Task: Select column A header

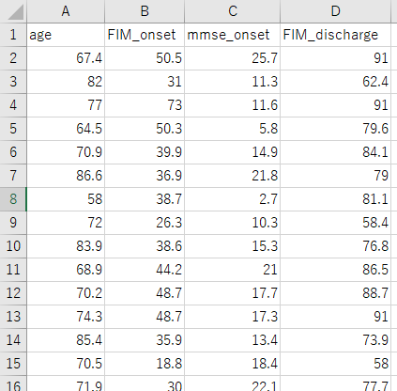Action: tap(66, 11)
